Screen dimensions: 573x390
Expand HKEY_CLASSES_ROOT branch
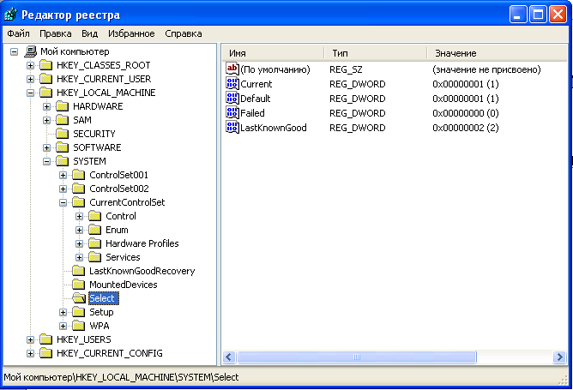tap(30, 65)
